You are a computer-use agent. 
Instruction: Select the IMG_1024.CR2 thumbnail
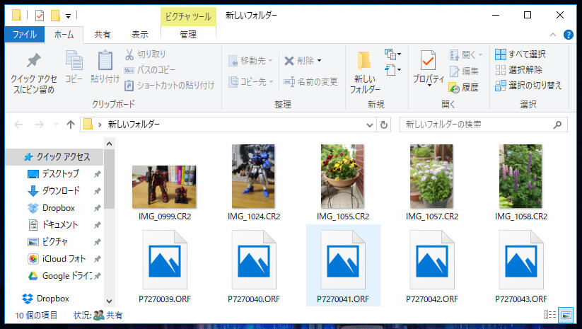(253, 176)
